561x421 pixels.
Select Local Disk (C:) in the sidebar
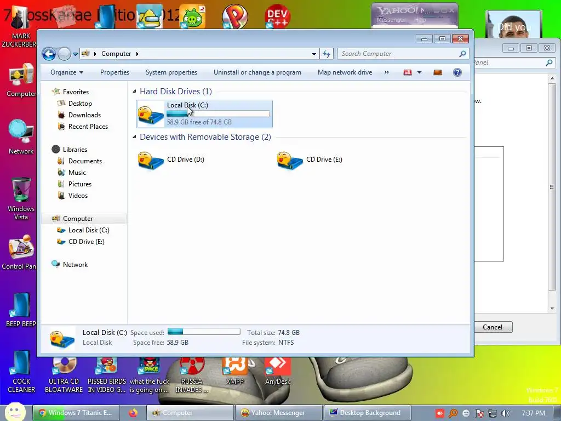click(89, 230)
